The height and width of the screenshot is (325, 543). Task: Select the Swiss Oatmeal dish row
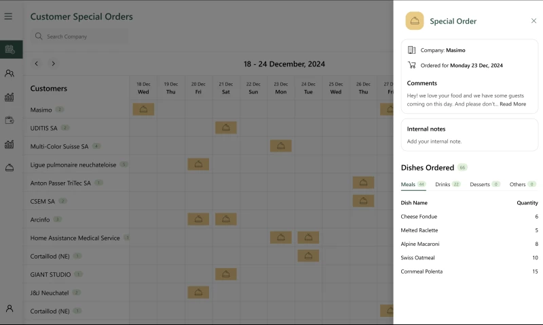click(x=469, y=258)
